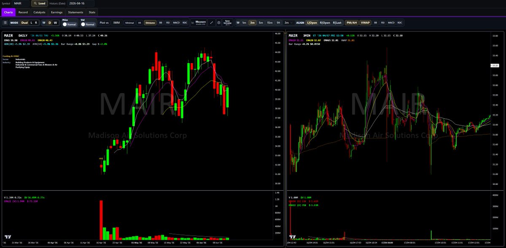
Task: Click the Historic Date field 2026-04-16
Action: coord(81,3)
